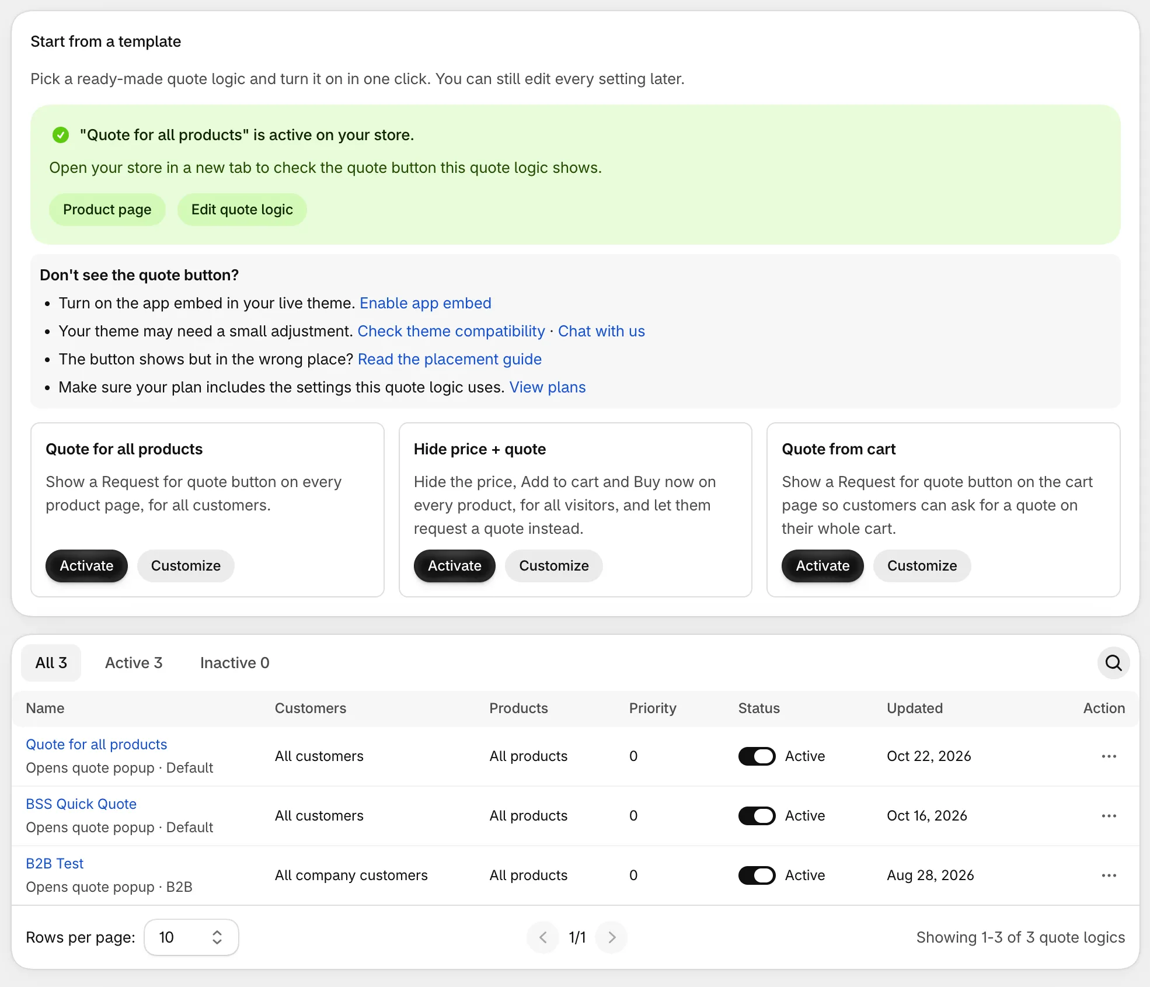
Task: Click the 1/1 page indicator
Action: (577, 937)
